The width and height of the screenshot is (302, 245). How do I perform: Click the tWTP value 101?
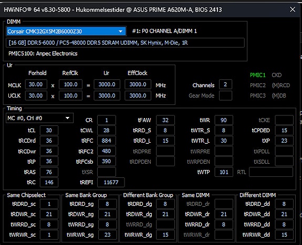click(224, 172)
